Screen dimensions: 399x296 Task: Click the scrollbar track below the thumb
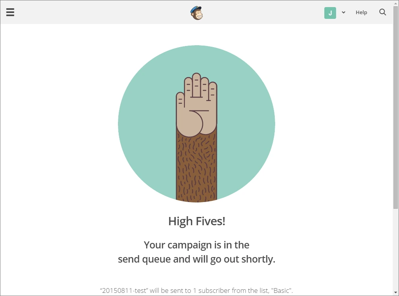(x=396, y=250)
